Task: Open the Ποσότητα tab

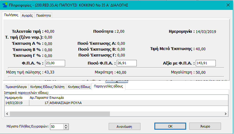Action: click(44, 15)
